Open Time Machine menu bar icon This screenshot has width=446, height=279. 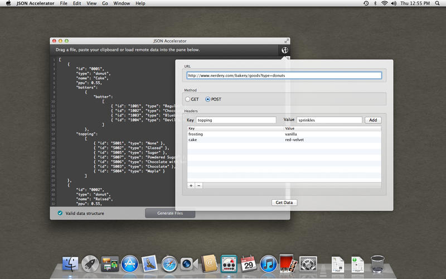366,3
